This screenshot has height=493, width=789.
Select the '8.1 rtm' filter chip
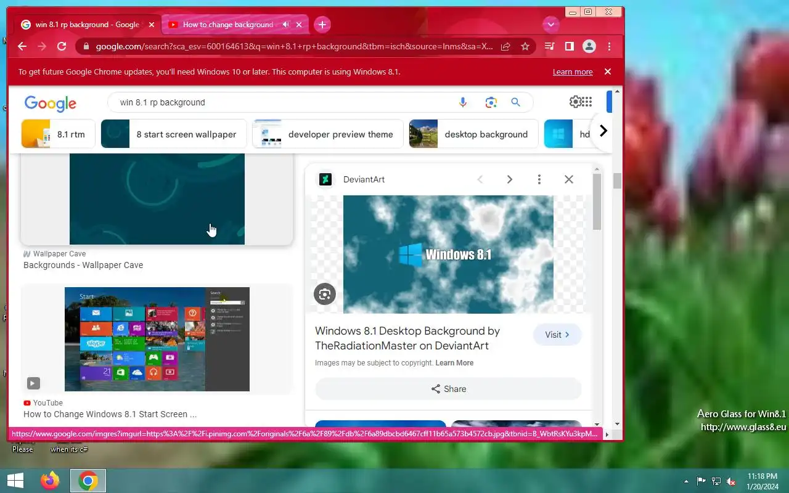[x=58, y=134]
